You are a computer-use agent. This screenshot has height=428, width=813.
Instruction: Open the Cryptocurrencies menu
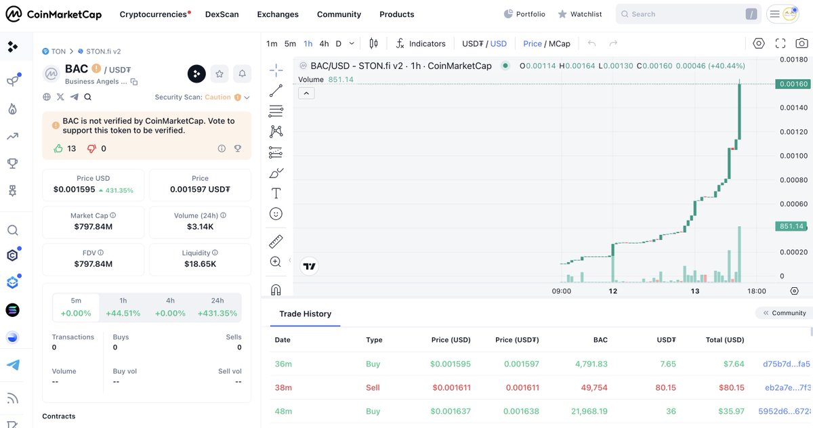155,14
